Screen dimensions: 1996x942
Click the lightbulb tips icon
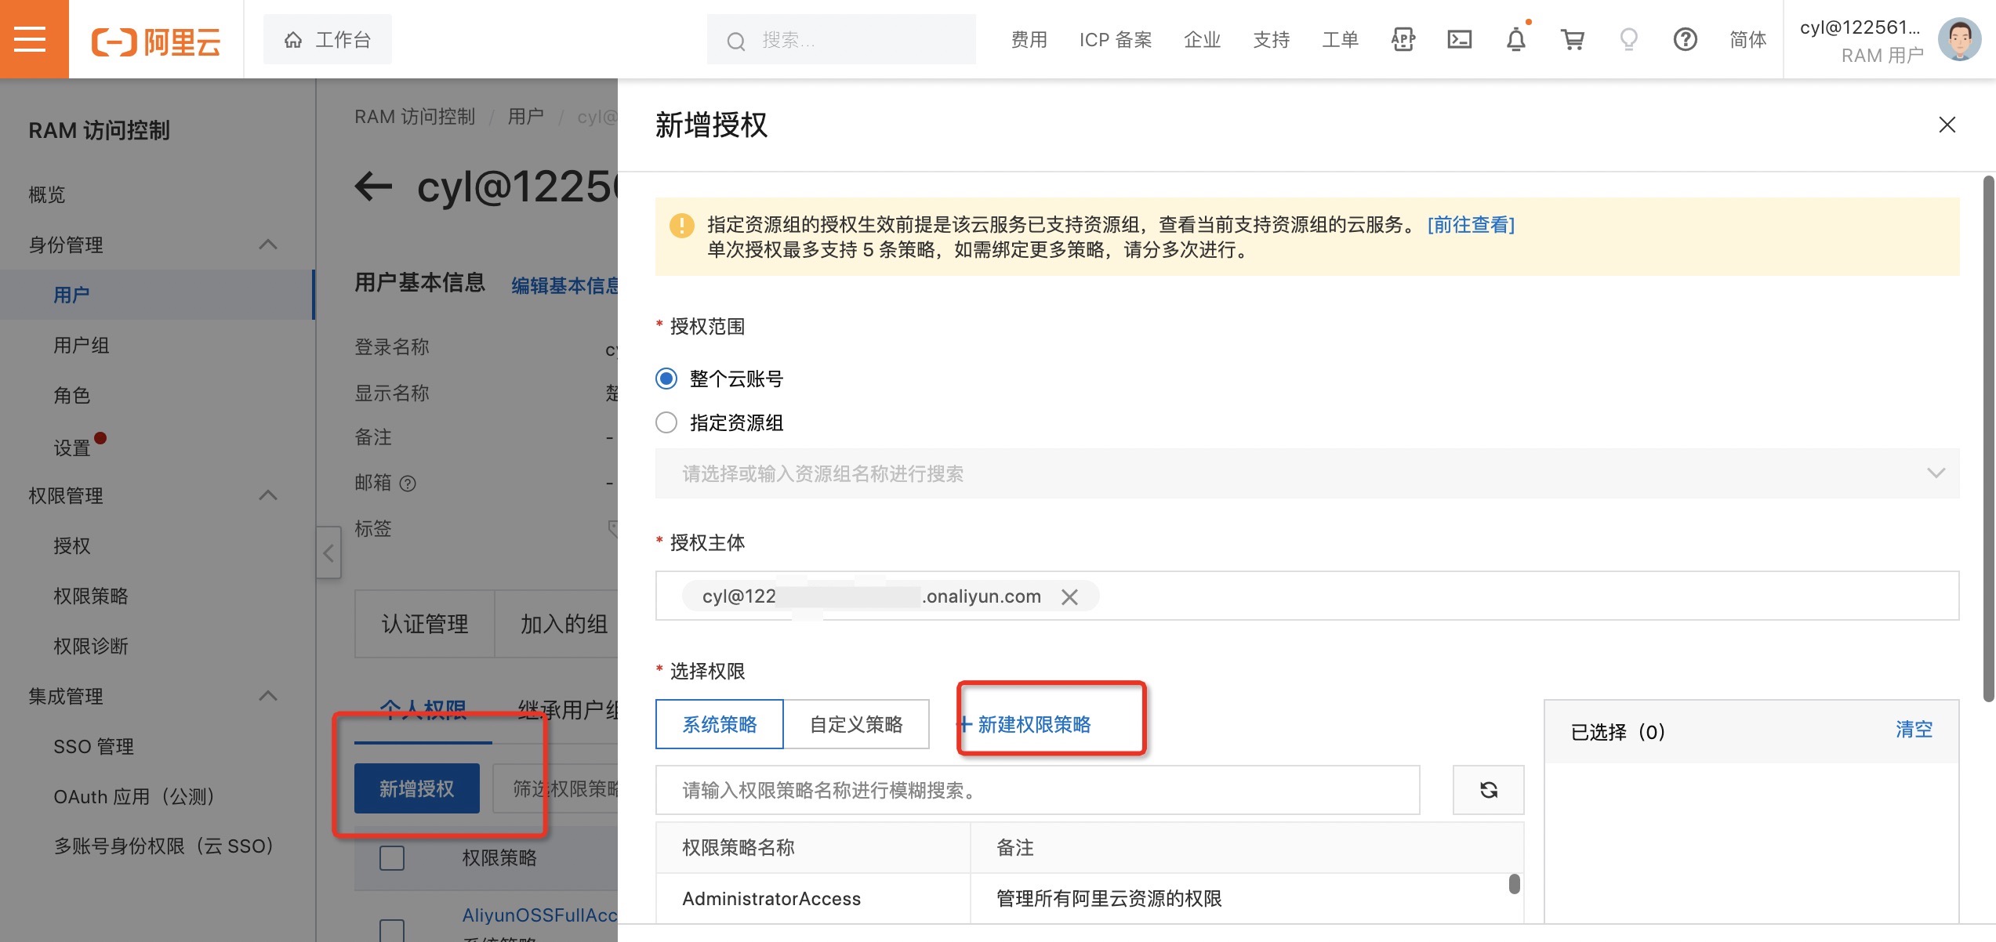[1628, 39]
